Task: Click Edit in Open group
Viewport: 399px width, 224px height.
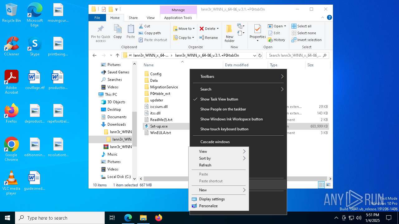Action: tap(274, 33)
